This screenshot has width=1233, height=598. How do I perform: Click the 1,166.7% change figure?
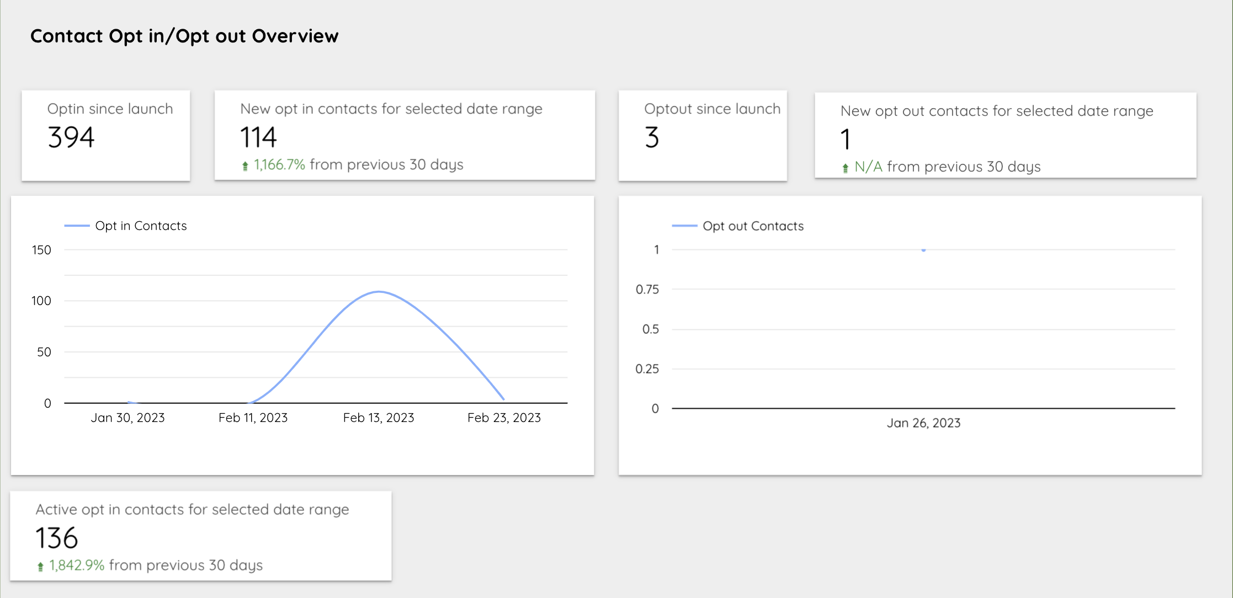click(x=279, y=164)
